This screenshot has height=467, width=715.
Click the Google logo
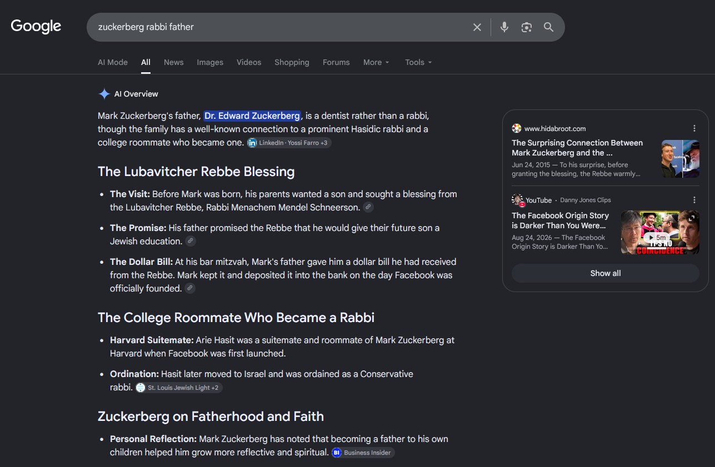(x=36, y=26)
